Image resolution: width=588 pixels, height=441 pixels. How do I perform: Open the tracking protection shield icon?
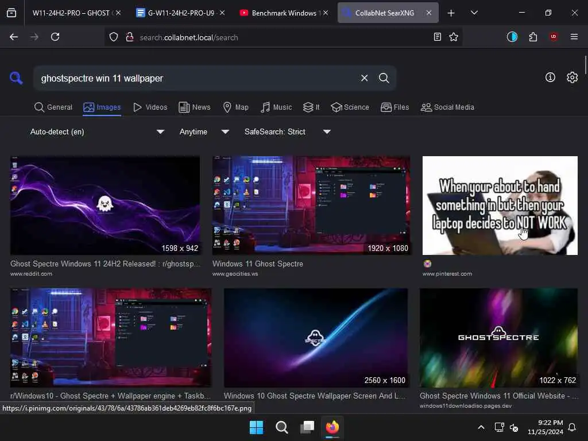[x=114, y=37]
